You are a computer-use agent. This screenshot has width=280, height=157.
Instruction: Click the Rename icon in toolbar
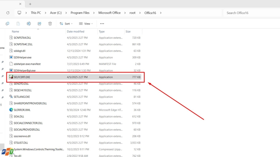click(x=29, y=24)
